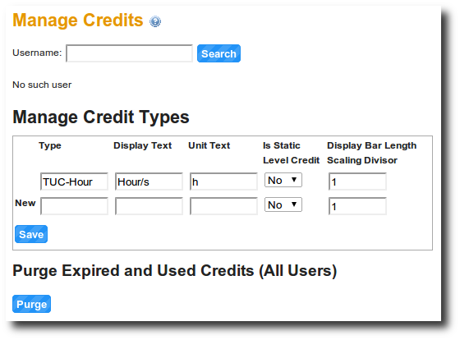The image size is (460, 340).
Task: Save the credit types
Action: [31, 234]
